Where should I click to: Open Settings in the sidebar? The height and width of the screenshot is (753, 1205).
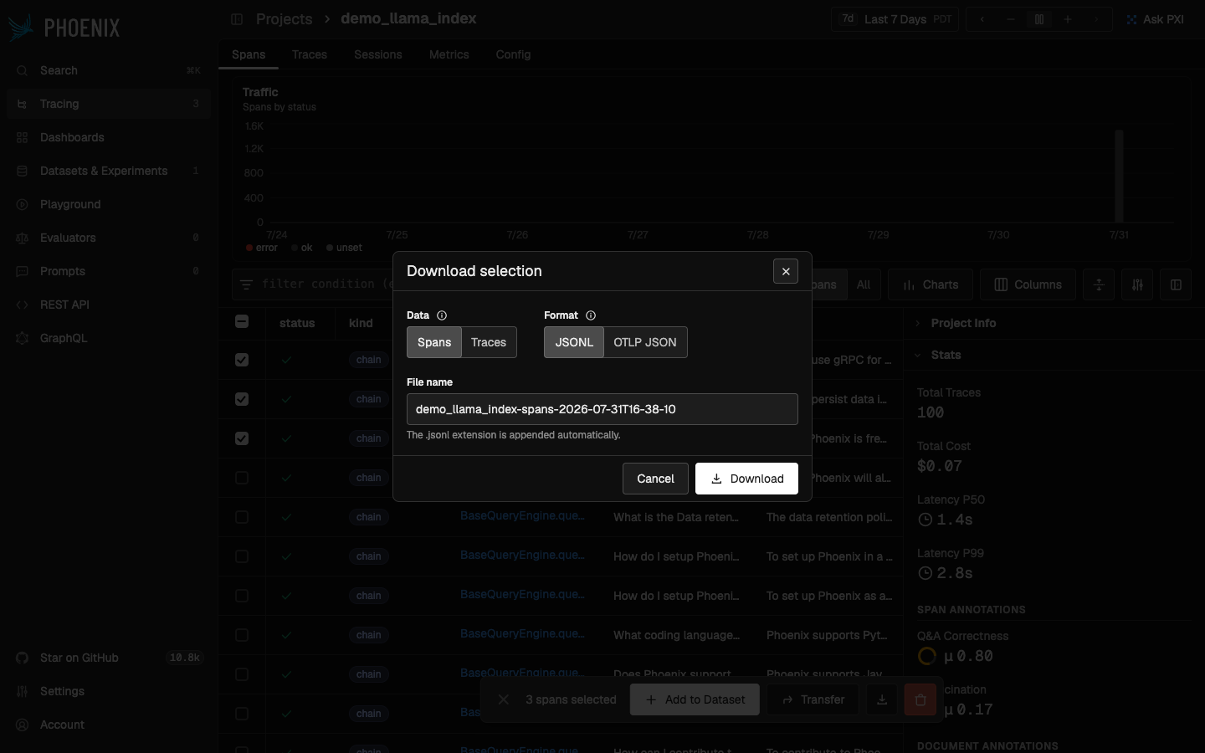pos(109,691)
